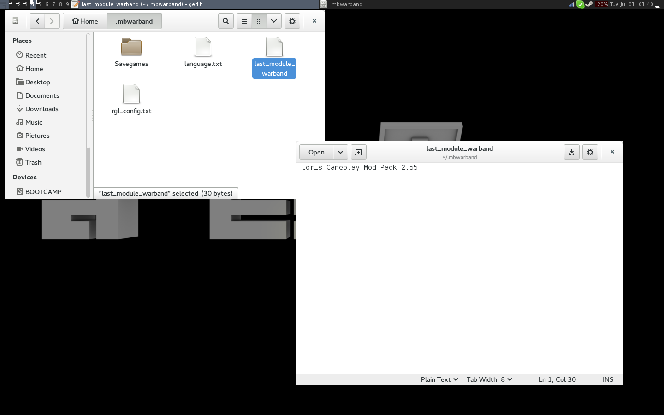Image resolution: width=664 pixels, height=415 pixels.
Task: Click the language.txt file name
Action: 203,64
